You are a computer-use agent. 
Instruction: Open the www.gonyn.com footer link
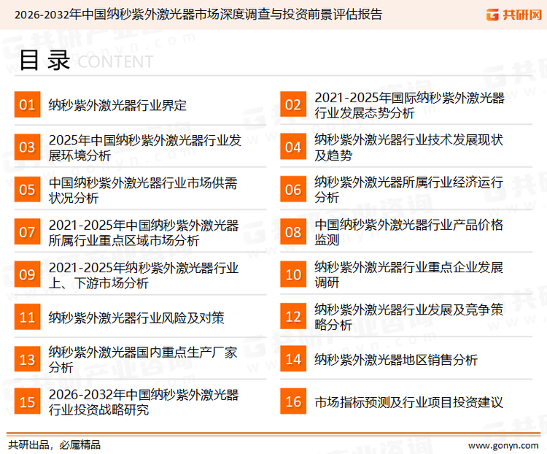503,446
